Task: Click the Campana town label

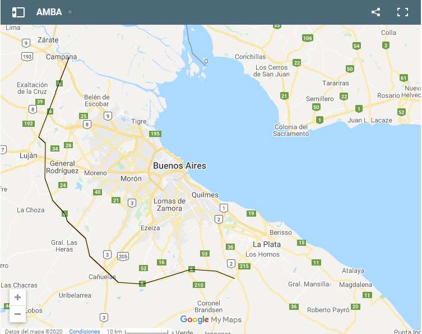Action: click(61, 57)
